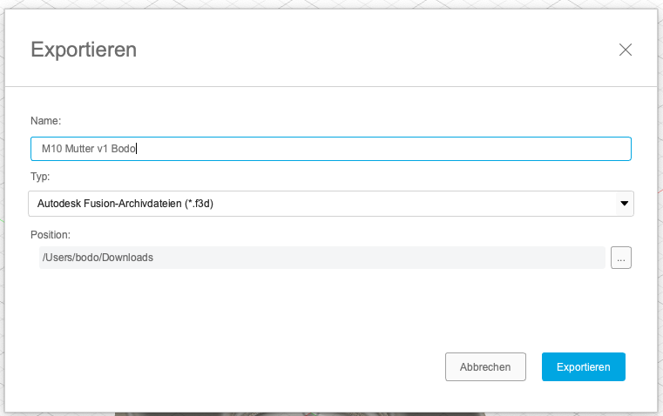663x416 pixels.
Task: Click the /Users/bodo/Downloads path field
Action: (321, 258)
